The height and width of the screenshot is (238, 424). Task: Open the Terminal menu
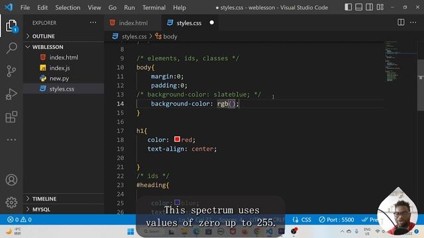tap(154, 7)
